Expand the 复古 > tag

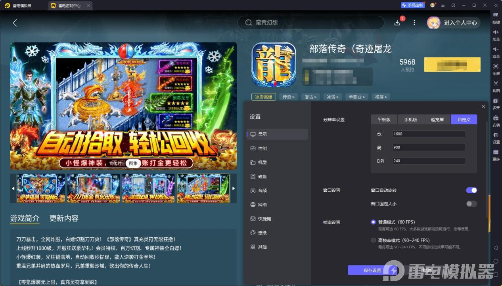310,97
